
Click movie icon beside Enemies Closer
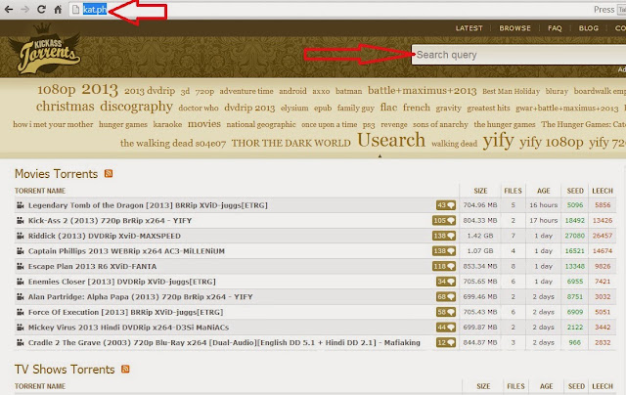coord(20,282)
